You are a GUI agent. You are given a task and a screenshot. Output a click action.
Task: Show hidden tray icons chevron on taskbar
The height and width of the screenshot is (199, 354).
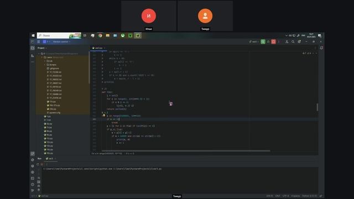pos(287,35)
